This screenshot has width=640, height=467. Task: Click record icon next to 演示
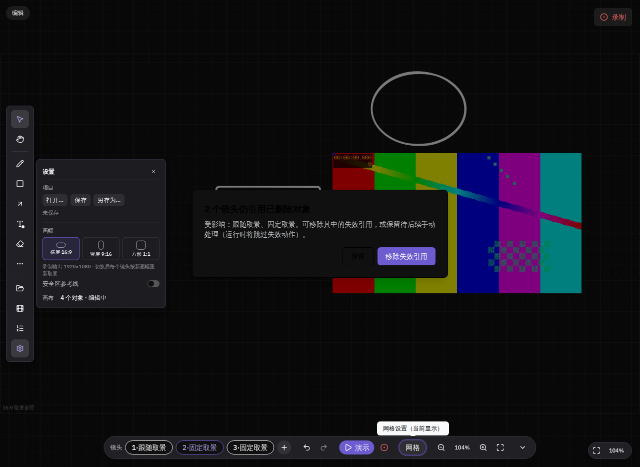pyautogui.click(x=384, y=447)
